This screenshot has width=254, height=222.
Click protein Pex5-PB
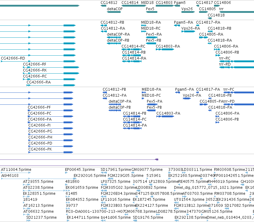(154, 107)
